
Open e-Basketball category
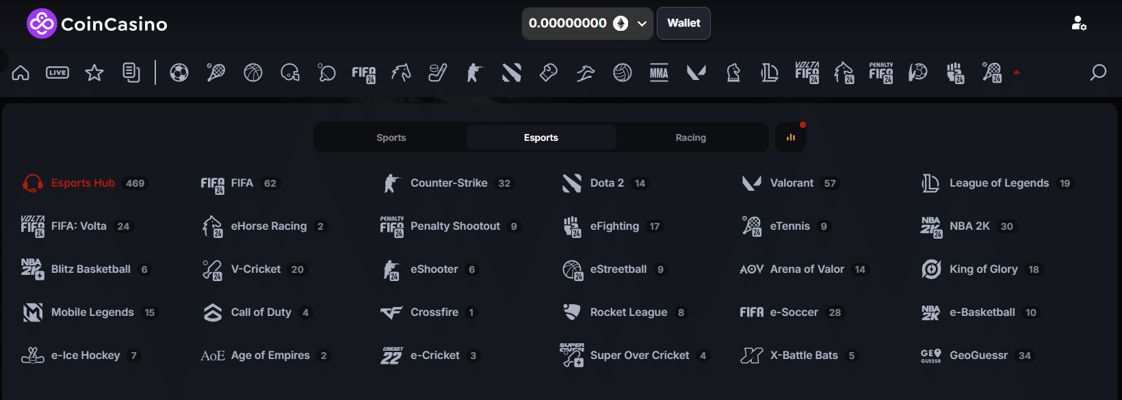pos(980,312)
